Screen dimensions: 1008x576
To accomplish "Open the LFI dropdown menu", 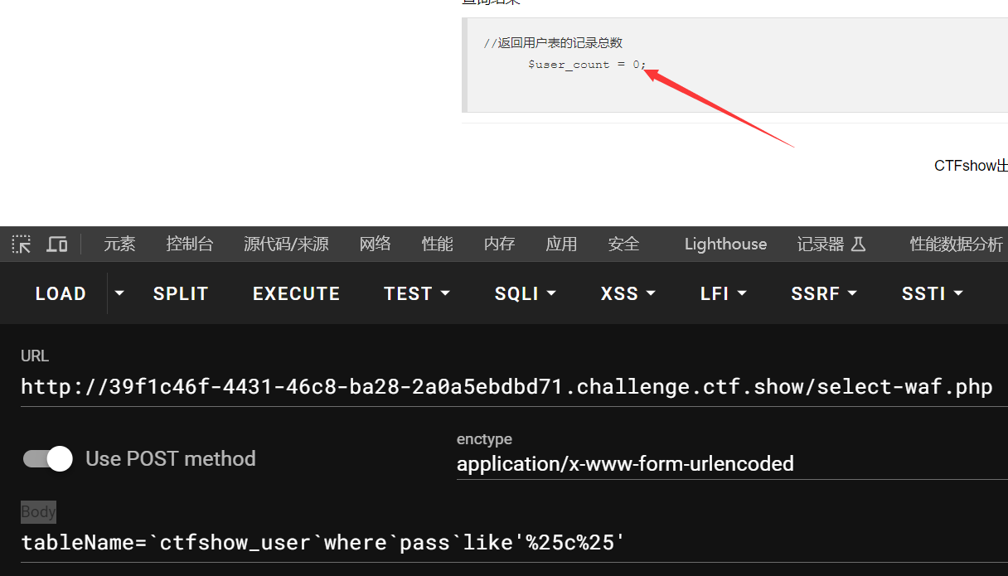I will (x=723, y=293).
